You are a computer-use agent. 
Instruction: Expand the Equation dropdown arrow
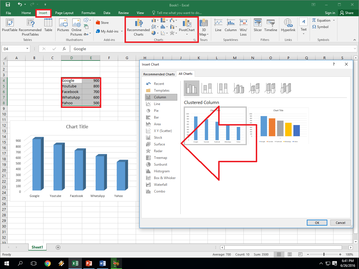pos(334,20)
